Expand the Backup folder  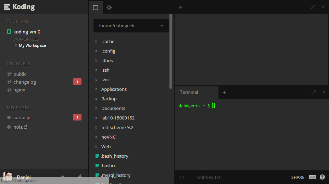coord(97,99)
